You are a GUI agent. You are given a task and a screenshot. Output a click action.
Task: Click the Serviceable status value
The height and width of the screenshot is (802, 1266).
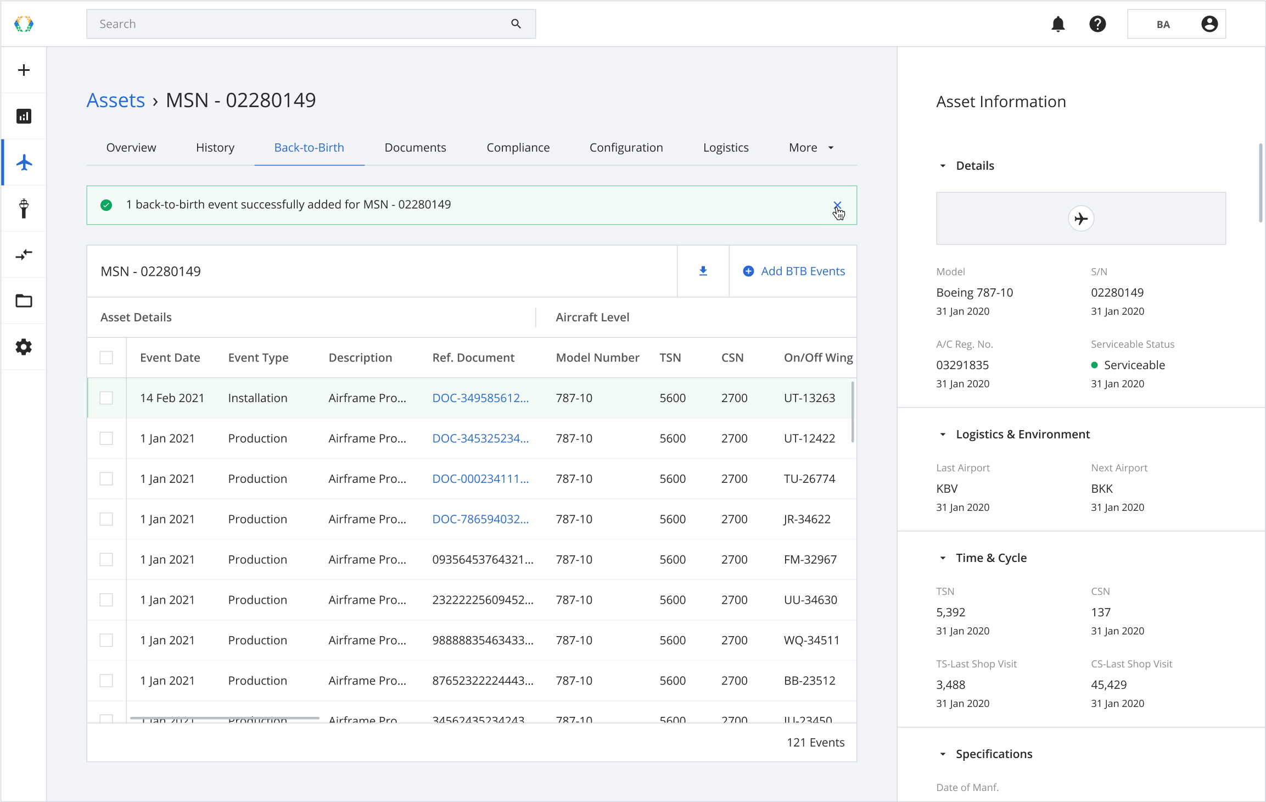[x=1128, y=365]
